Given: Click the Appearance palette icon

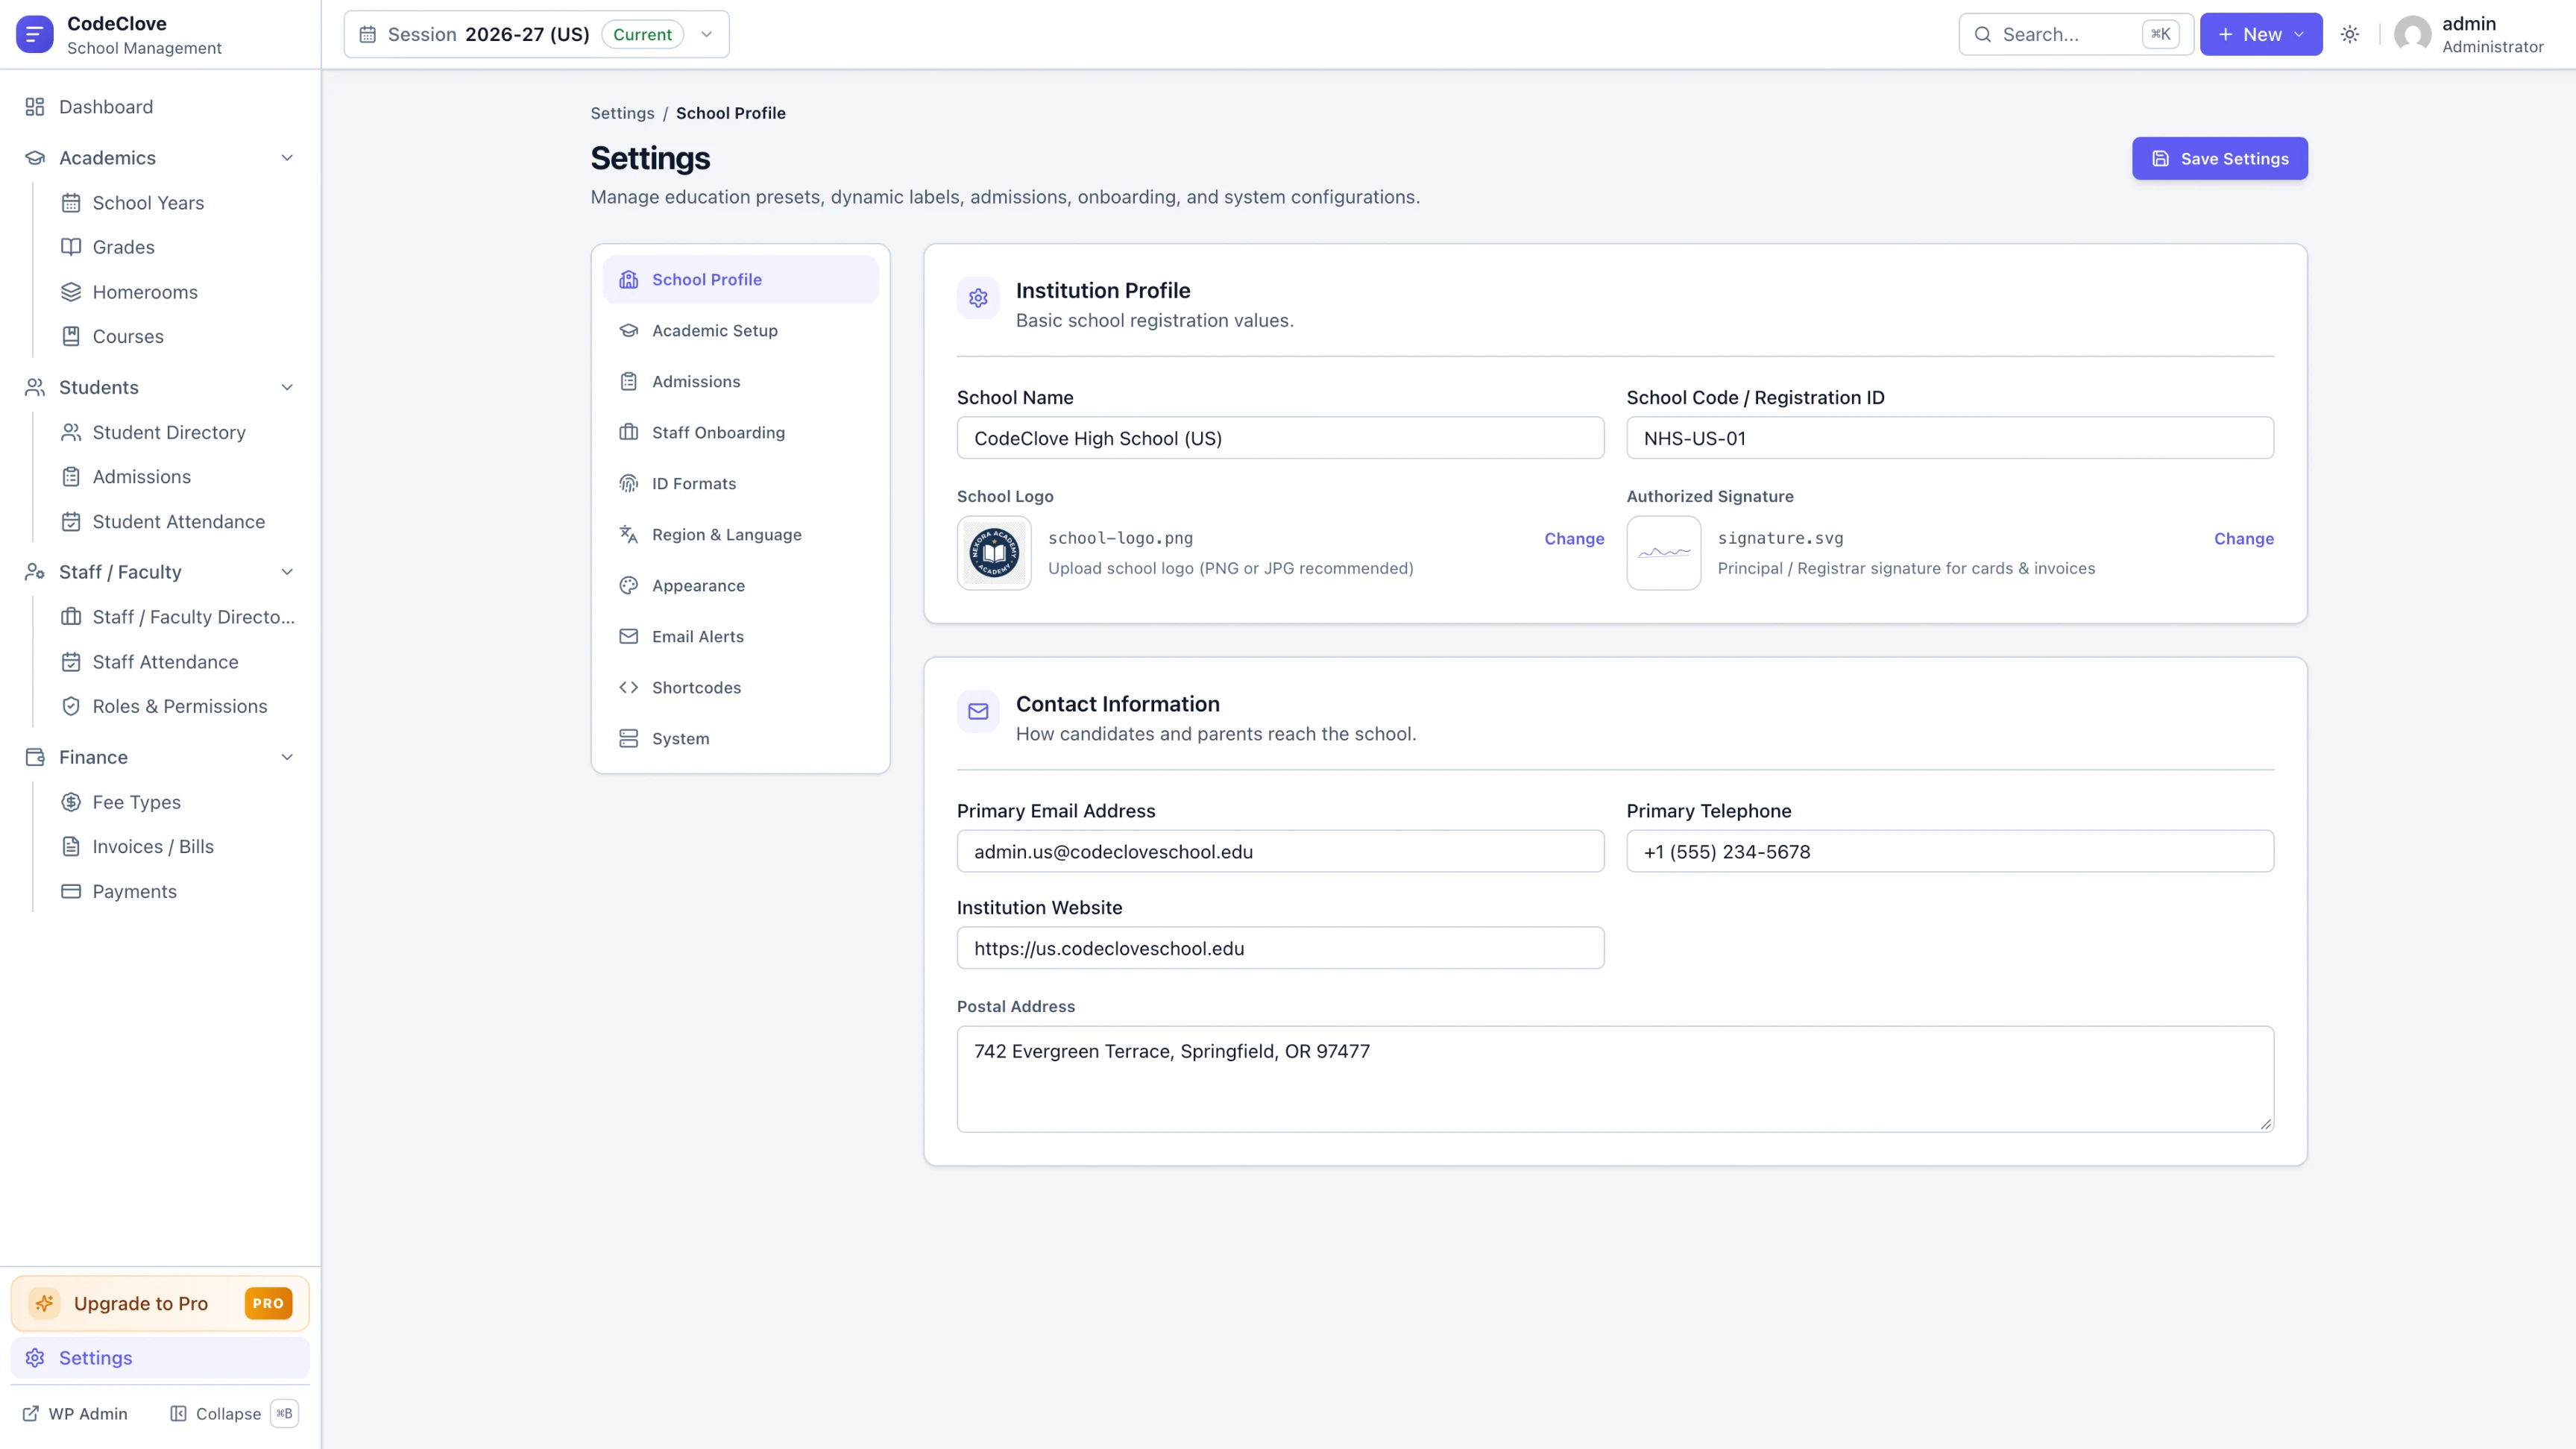Looking at the screenshot, I should [x=628, y=585].
